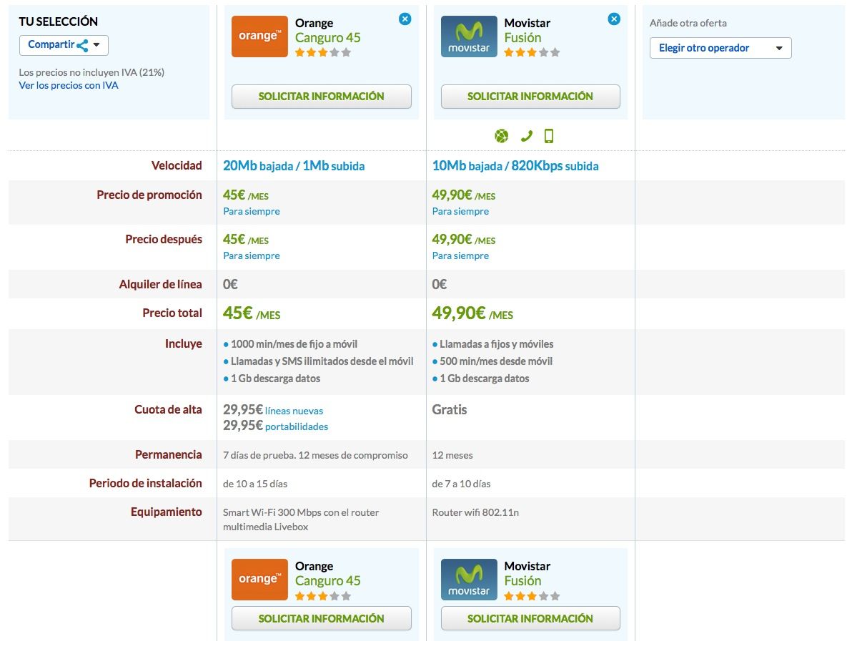Request information for Movistar at top
The height and width of the screenshot is (649, 852).
click(530, 97)
